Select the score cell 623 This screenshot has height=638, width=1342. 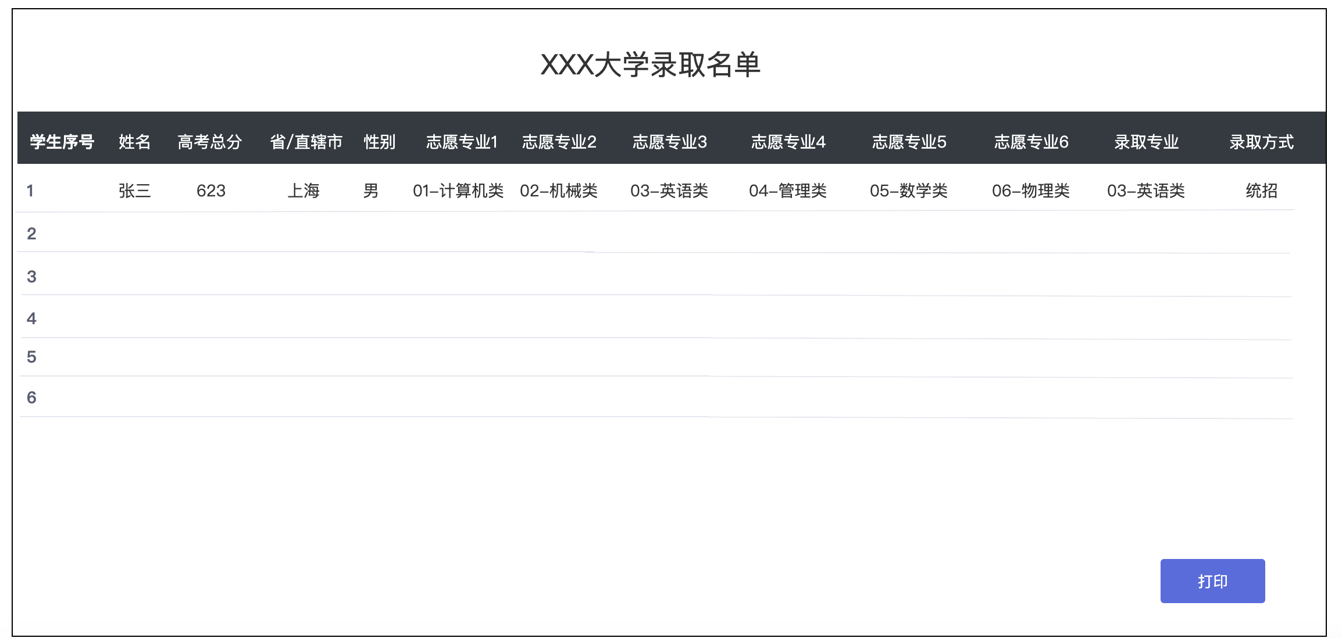(210, 191)
